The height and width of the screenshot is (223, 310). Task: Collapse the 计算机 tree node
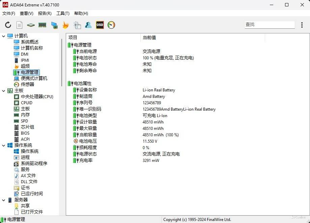pos(4,36)
